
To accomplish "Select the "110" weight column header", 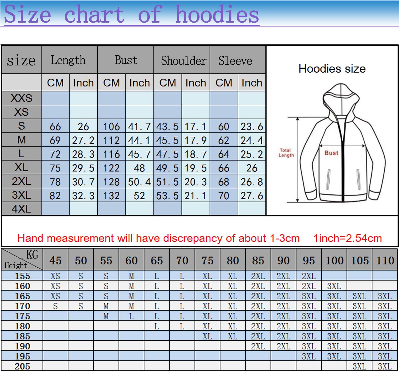I will pos(385,260).
